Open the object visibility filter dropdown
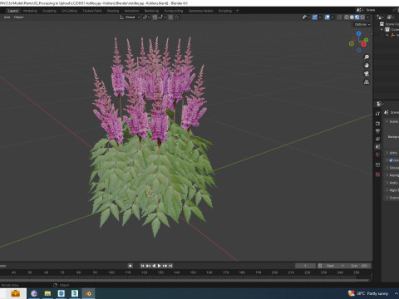The width and height of the screenshot is (399, 299). click(x=306, y=17)
